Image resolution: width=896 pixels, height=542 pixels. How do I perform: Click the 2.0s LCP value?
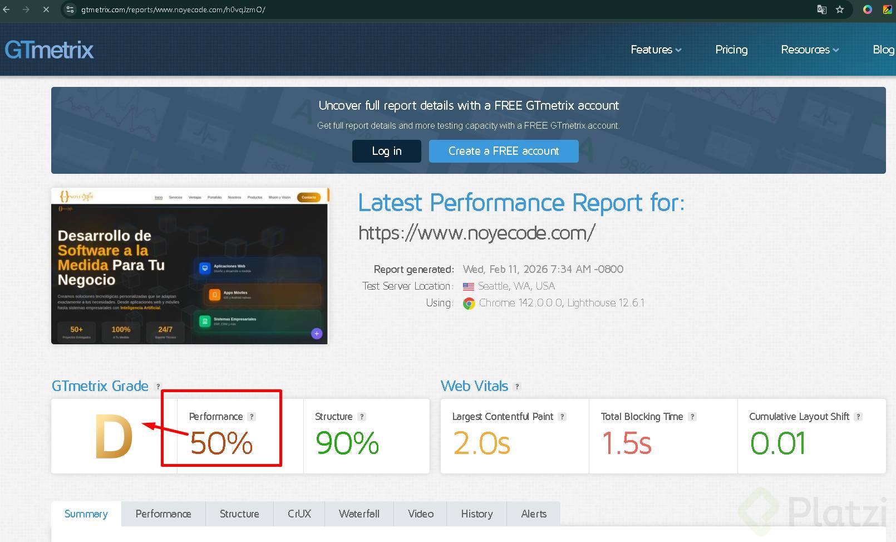481,443
